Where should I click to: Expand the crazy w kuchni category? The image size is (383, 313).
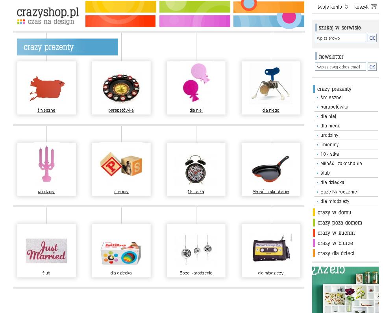pos(336,233)
